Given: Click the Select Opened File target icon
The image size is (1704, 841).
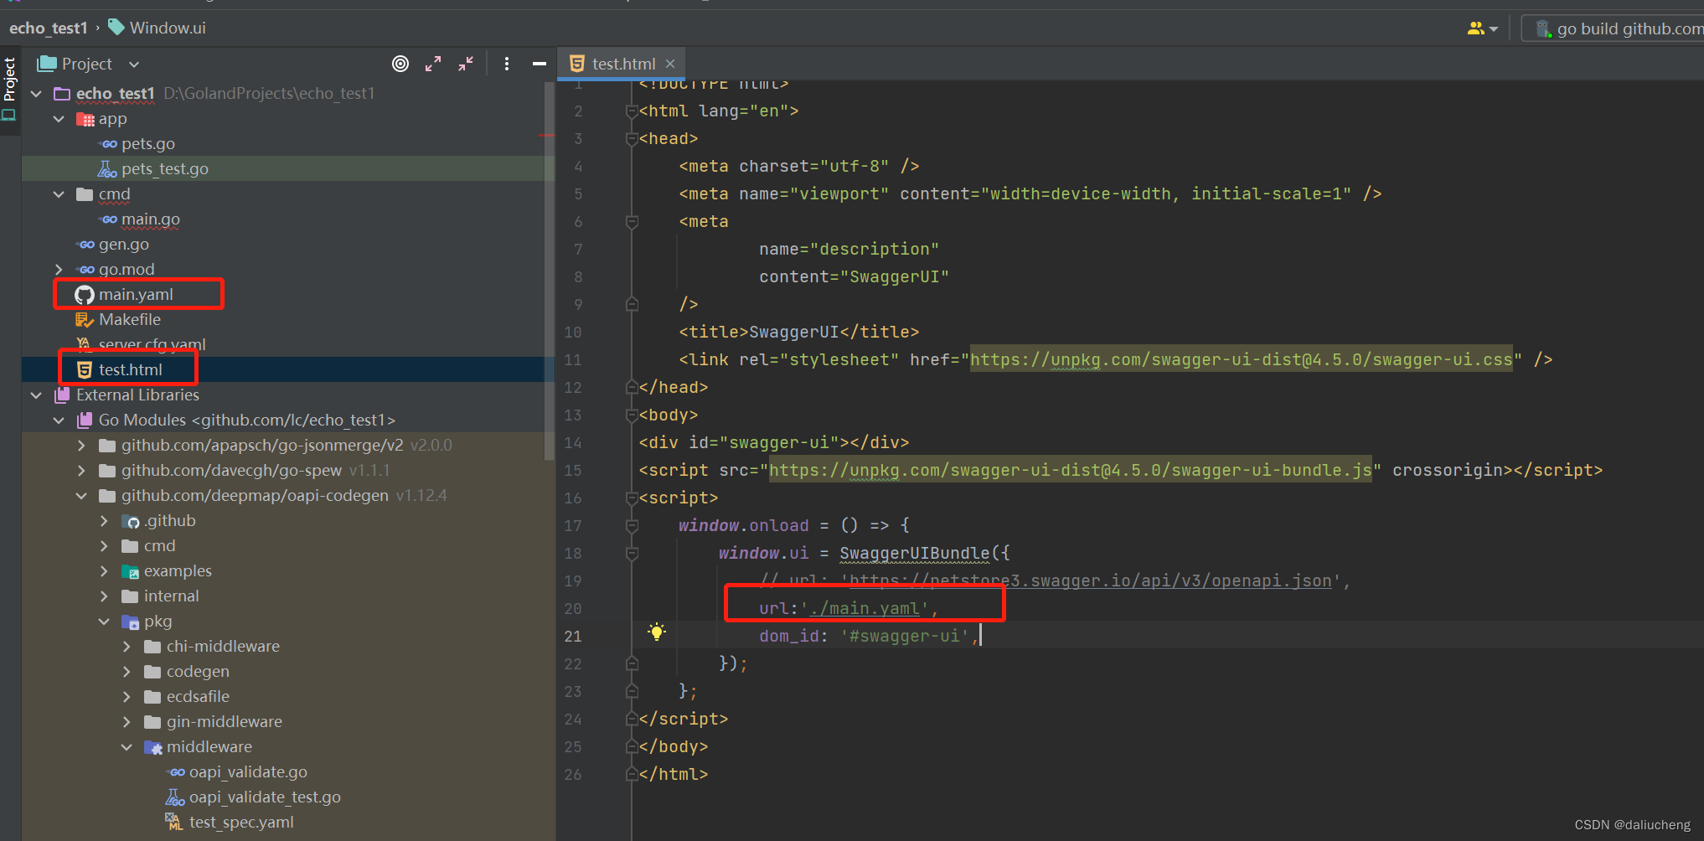Looking at the screenshot, I should point(400,64).
